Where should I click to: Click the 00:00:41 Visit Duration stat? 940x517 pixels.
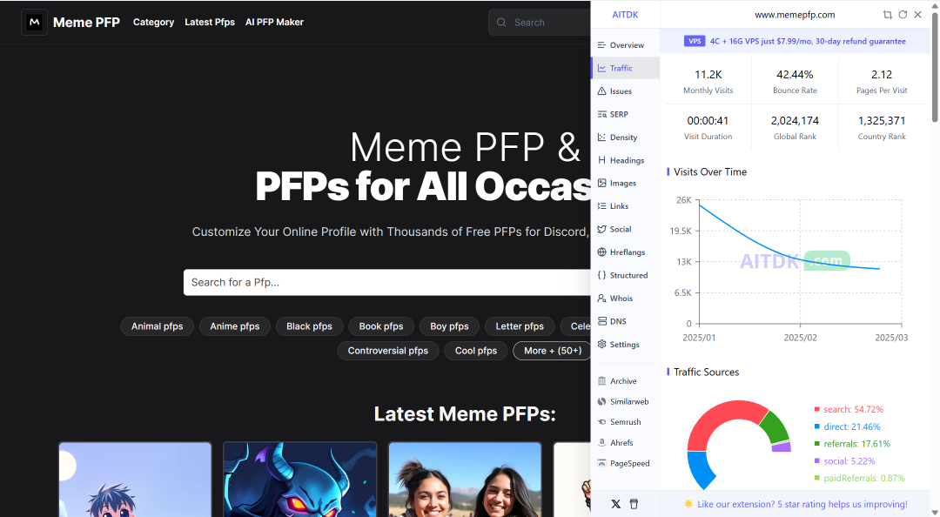[708, 128]
